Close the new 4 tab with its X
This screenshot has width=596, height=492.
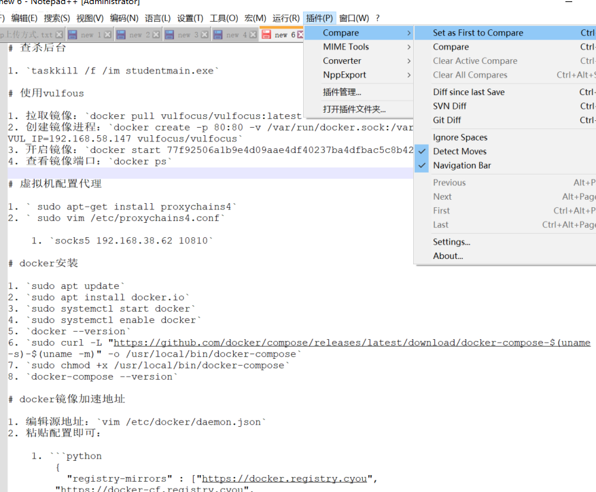(x=251, y=33)
